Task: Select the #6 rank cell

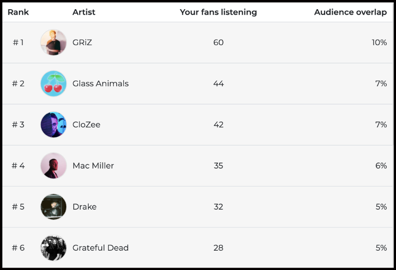Action: coord(18,247)
